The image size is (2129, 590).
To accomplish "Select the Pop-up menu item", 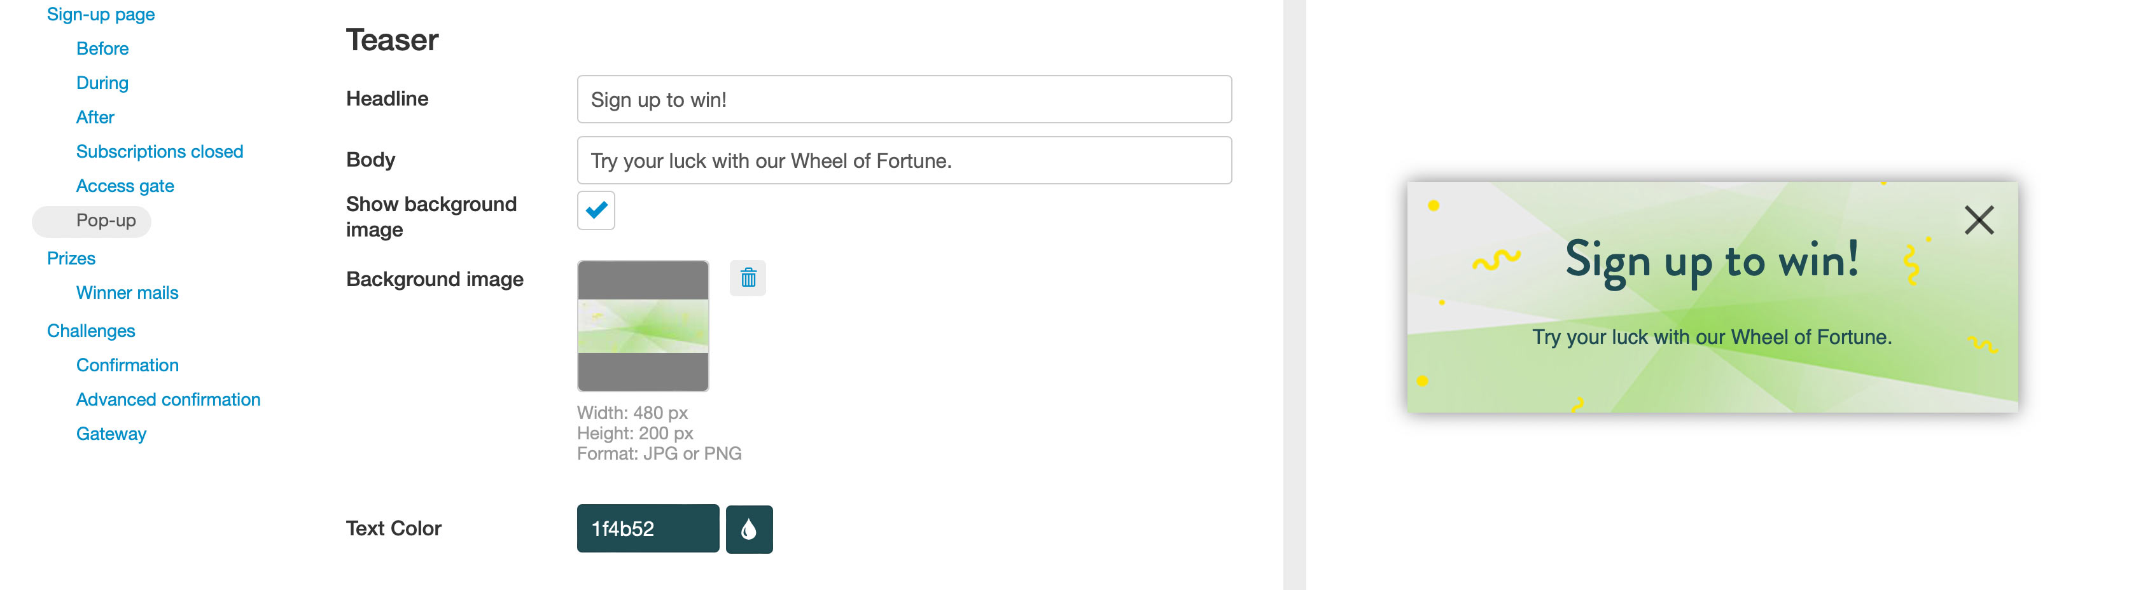I will 106,221.
